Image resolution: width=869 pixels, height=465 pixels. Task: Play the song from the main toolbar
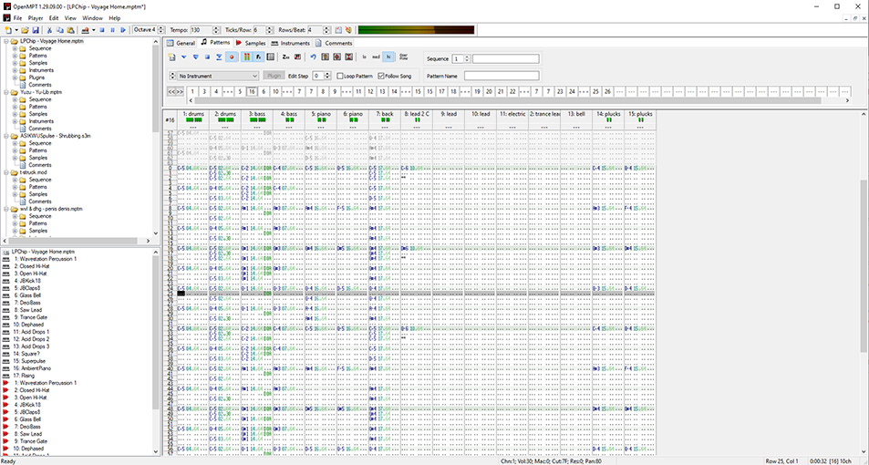pos(123,30)
